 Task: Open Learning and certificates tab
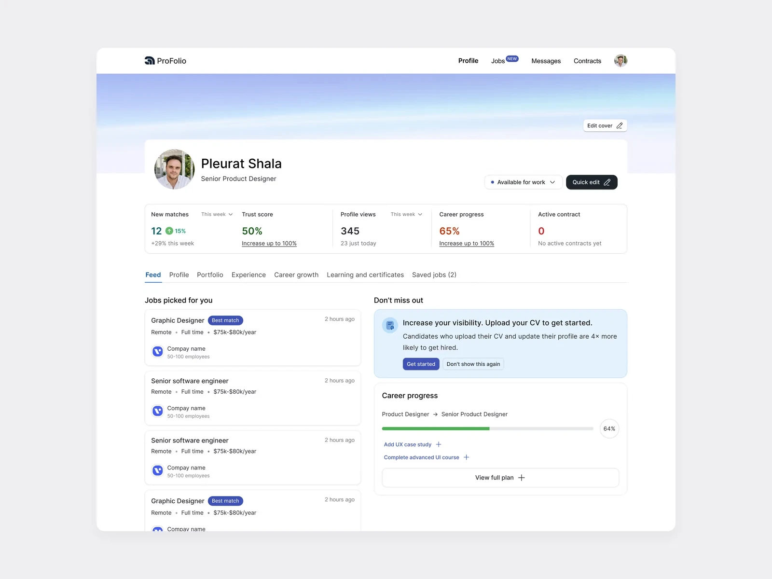(x=365, y=275)
